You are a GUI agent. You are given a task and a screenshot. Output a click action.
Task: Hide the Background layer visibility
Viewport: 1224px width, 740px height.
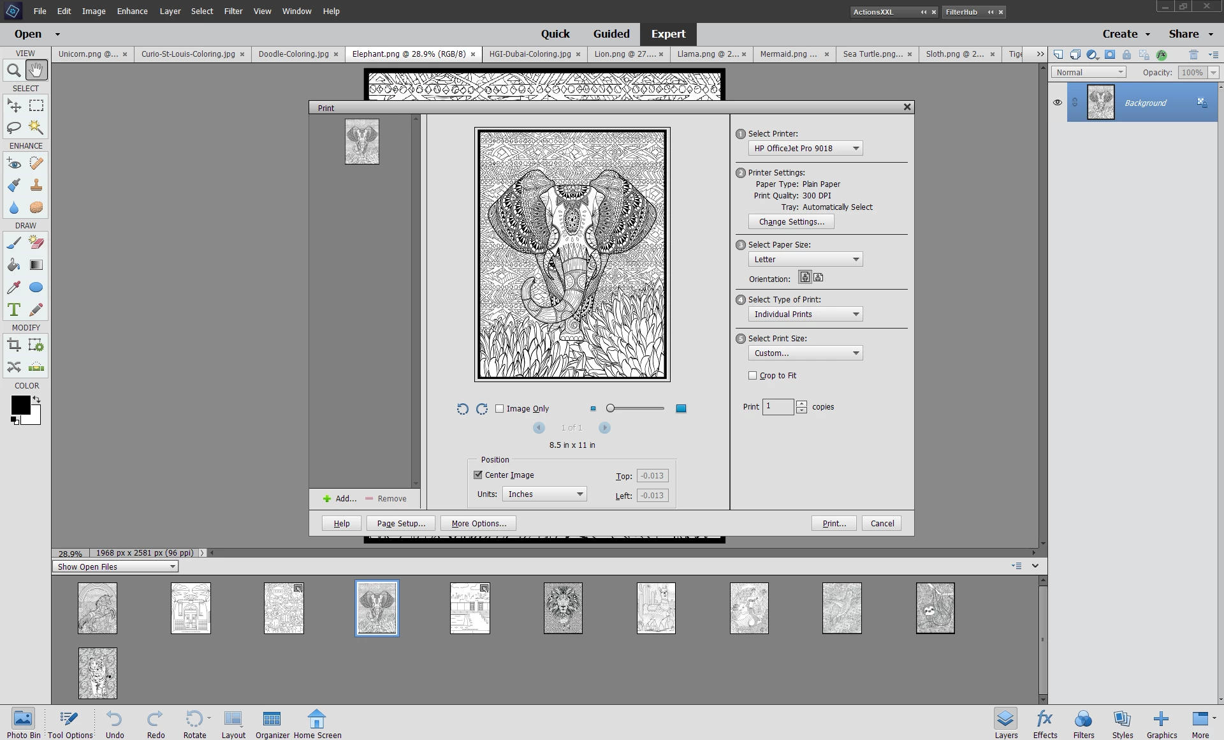[x=1058, y=102]
